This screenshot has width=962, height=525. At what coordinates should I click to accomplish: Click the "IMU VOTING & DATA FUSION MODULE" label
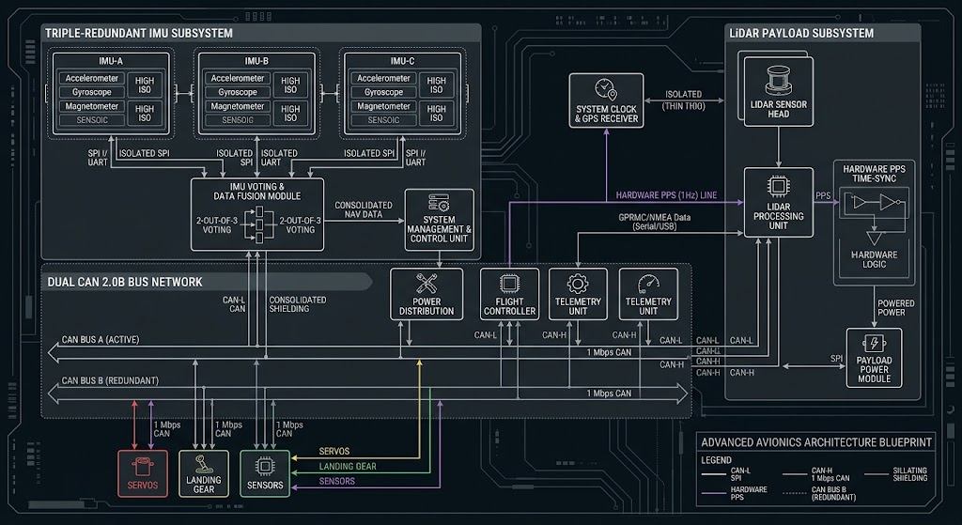point(257,192)
